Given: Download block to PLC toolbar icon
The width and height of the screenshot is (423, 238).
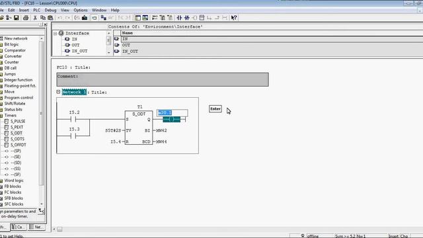Looking at the screenshot, I should (85, 18).
